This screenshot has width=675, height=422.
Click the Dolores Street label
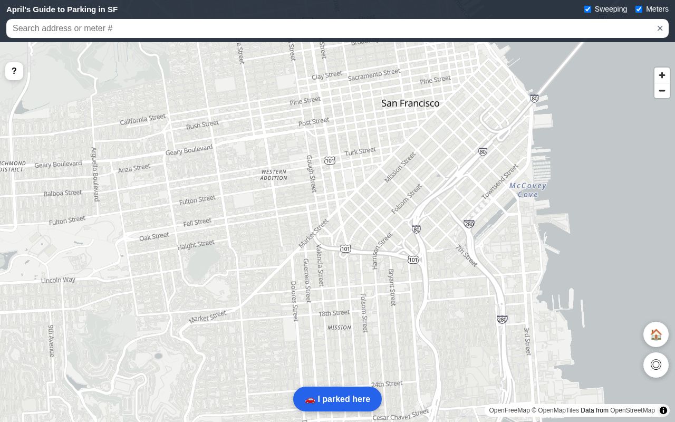tap(294, 301)
